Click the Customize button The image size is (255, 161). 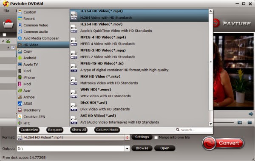click(29, 130)
